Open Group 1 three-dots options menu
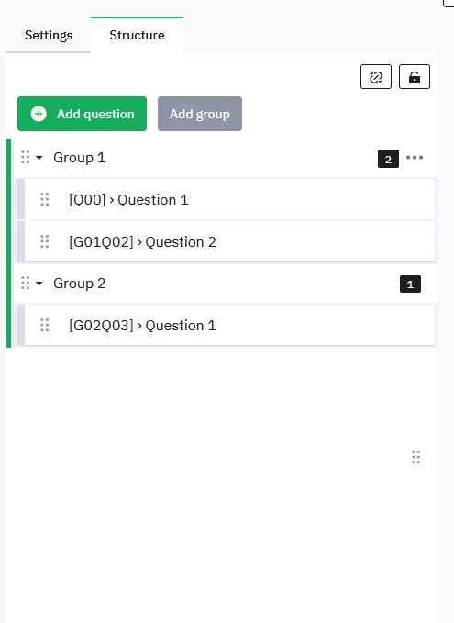454x623 pixels. 415,158
